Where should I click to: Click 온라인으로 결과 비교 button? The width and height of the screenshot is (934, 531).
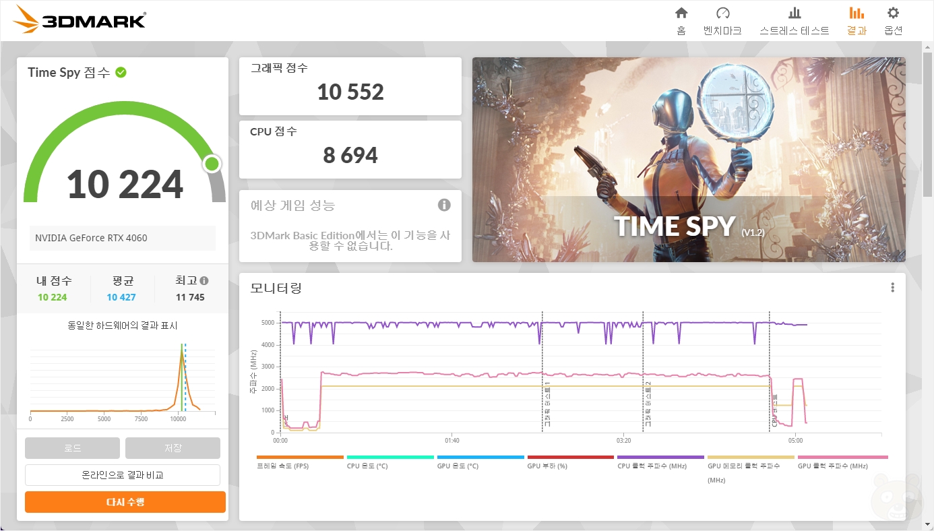coord(123,475)
